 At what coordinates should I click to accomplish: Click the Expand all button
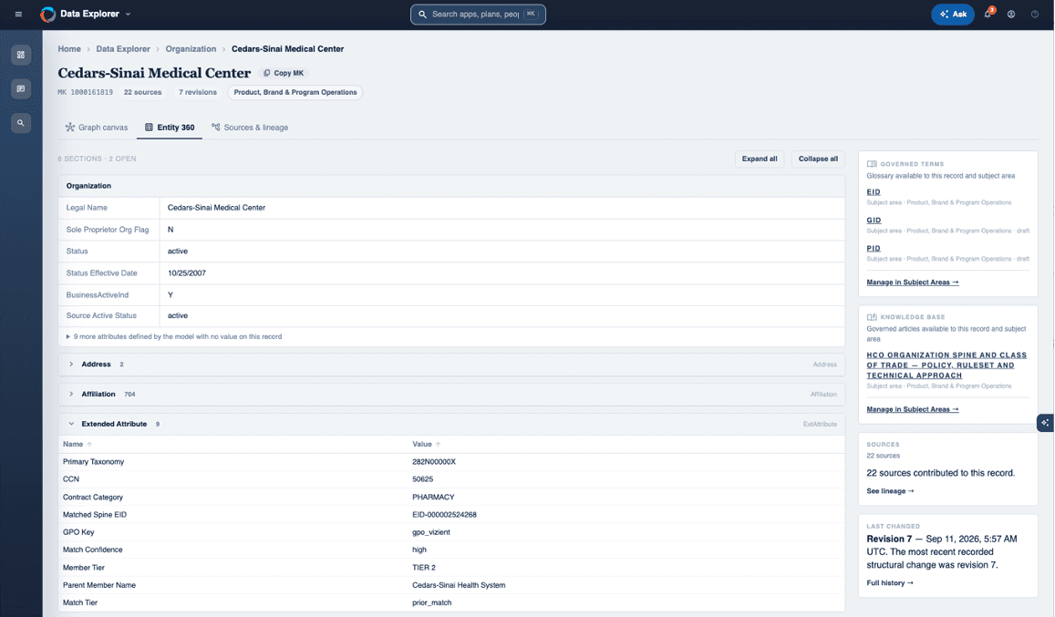point(760,159)
